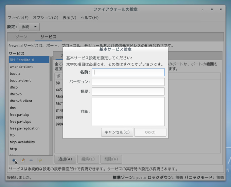Select the ftp service

click(29, 135)
